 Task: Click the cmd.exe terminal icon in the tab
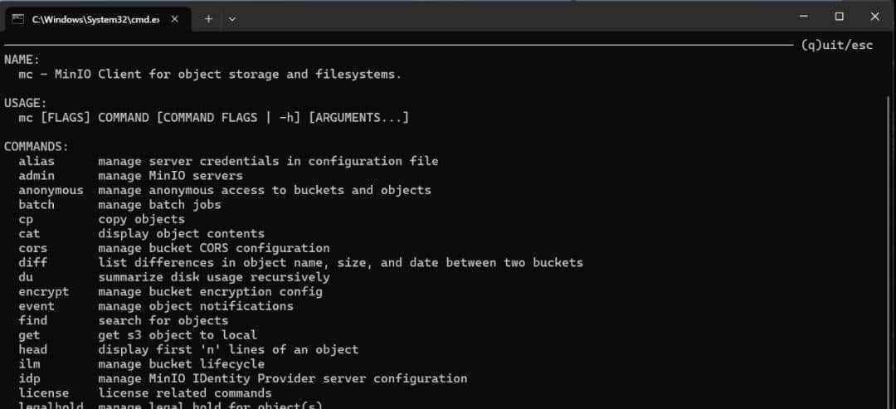[x=17, y=18]
